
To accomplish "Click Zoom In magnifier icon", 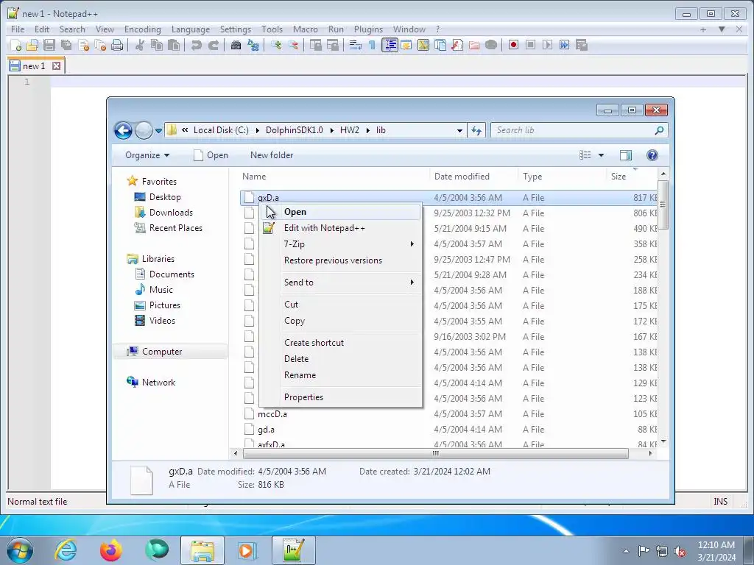I will [x=276, y=45].
